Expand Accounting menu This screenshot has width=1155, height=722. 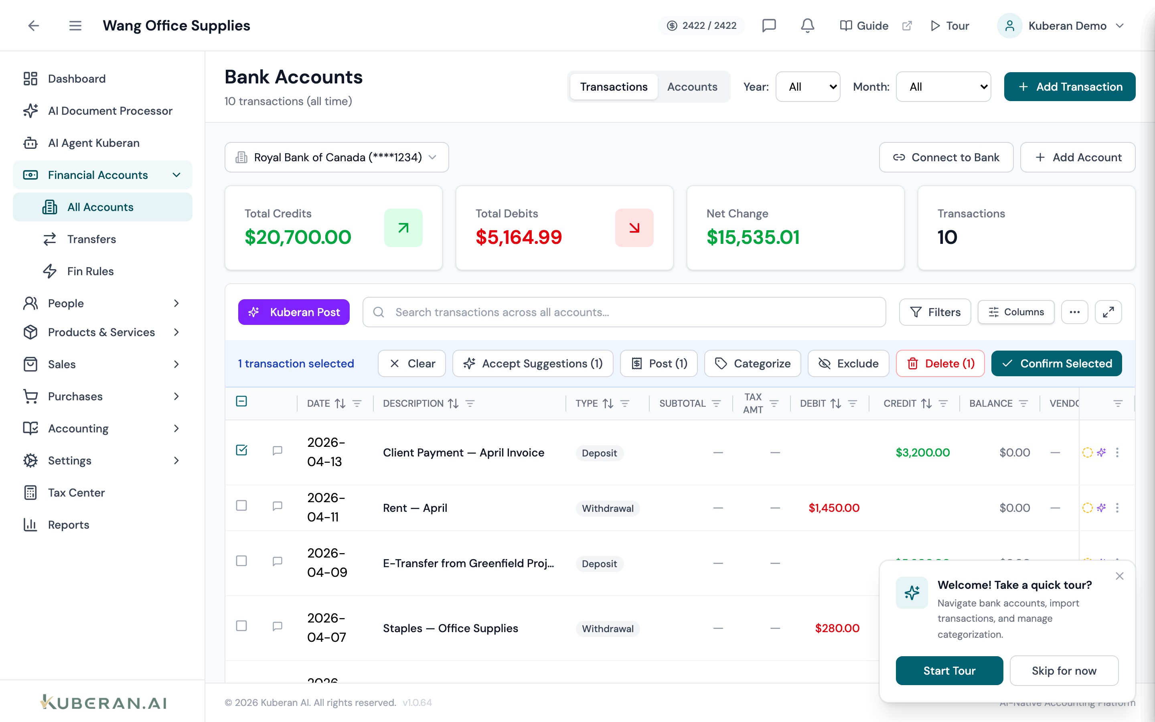coord(103,428)
